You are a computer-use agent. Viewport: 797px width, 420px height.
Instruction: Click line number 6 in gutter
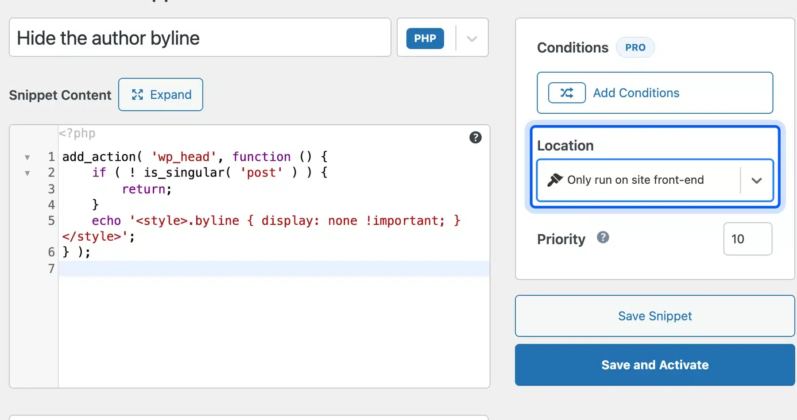coord(51,252)
